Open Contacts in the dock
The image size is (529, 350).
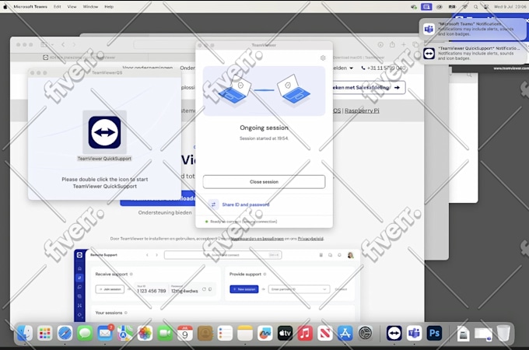pos(205,334)
